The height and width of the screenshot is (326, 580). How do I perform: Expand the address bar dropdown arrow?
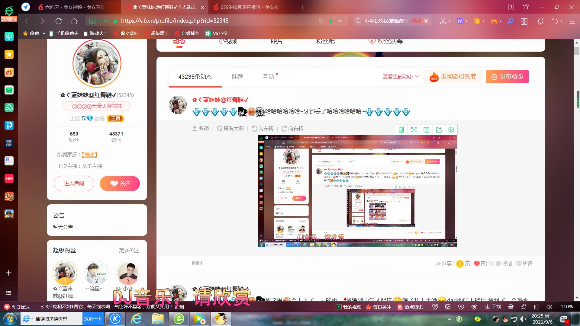point(340,21)
